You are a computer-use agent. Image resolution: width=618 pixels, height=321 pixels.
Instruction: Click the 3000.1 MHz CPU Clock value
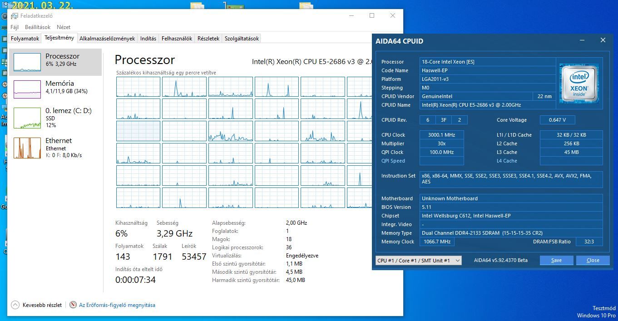pyautogui.click(x=442, y=135)
